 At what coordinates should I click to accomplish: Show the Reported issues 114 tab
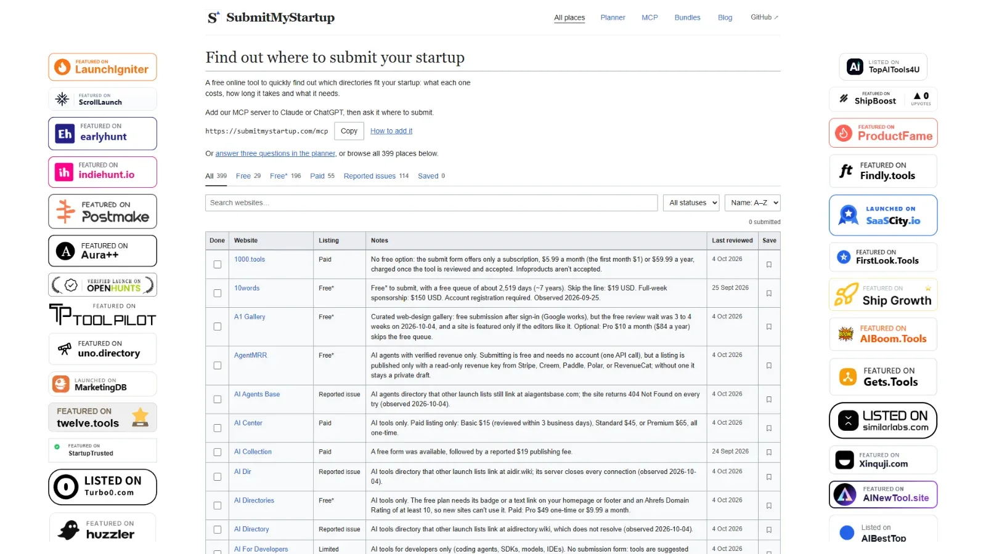(376, 176)
